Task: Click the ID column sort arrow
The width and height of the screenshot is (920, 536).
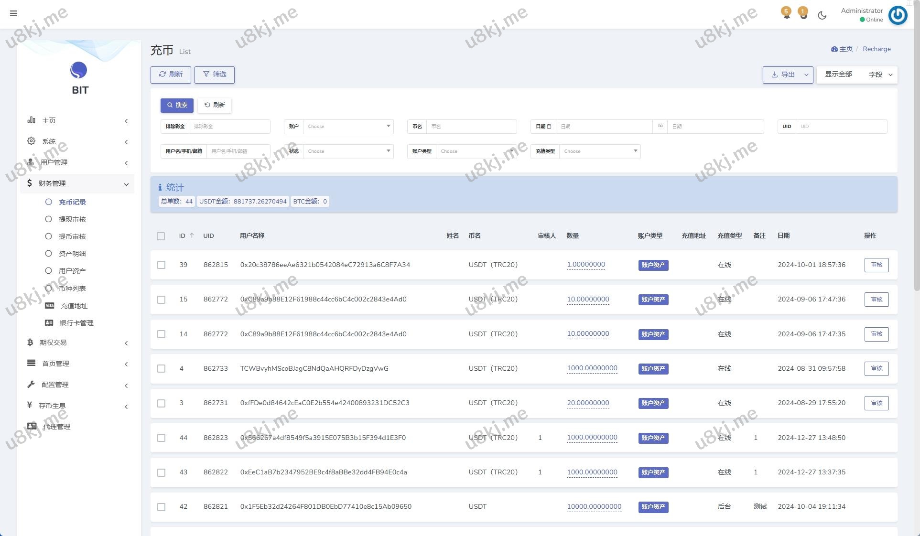Action: pos(192,236)
